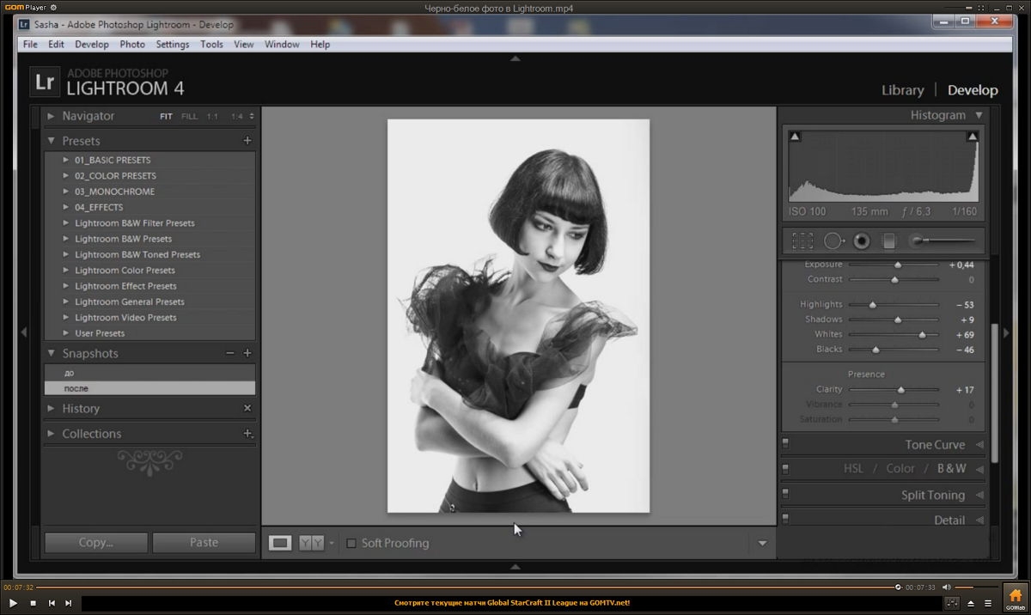
Task: Toggle the Split Toning panel switch
Action: 785,495
